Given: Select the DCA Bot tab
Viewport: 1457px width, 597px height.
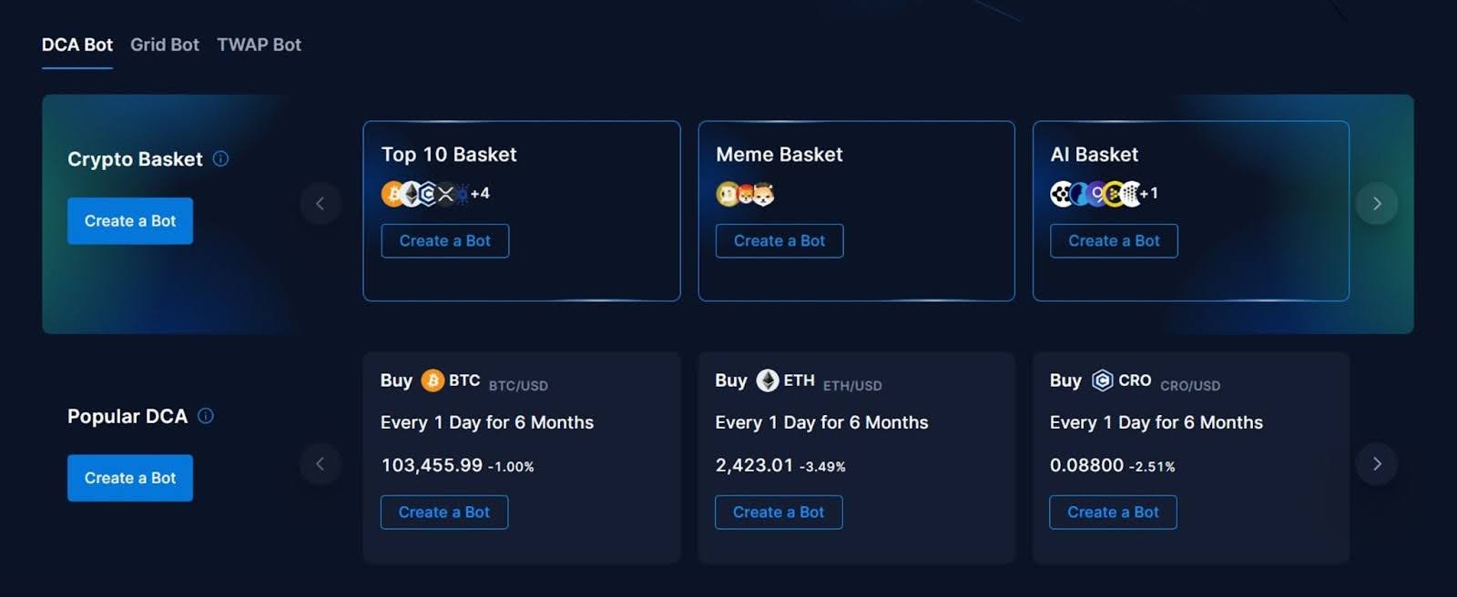Looking at the screenshot, I should (x=76, y=45).
